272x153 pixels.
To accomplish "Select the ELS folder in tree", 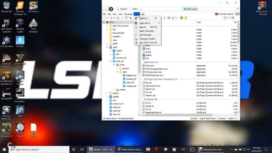I will [x=114, y=29].
